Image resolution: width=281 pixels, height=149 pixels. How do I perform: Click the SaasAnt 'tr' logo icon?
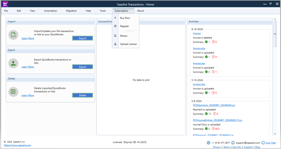5,4
